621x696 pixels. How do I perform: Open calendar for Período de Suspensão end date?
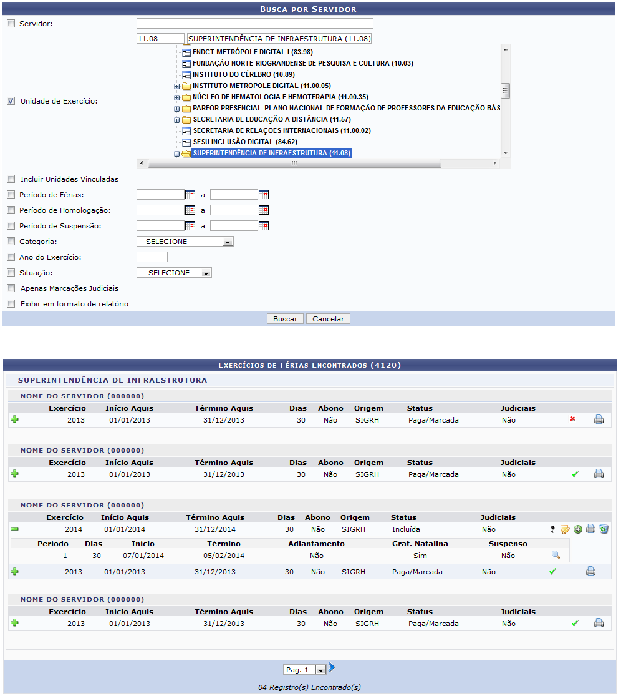click(263, 226)
